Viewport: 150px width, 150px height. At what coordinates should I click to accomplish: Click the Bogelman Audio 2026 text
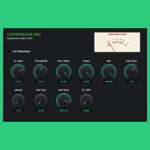(20, 38)
